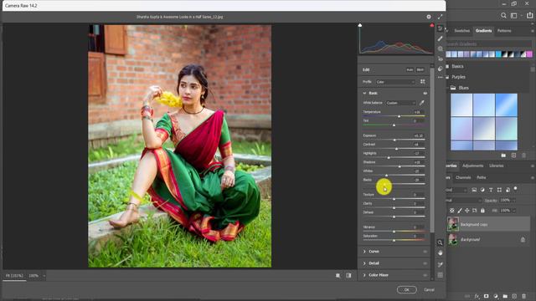Toggle layer filtering on/off switch

516,188
